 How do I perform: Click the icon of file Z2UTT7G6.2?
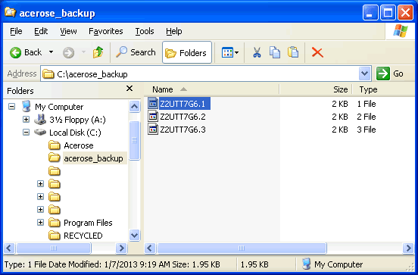[153, 117]
